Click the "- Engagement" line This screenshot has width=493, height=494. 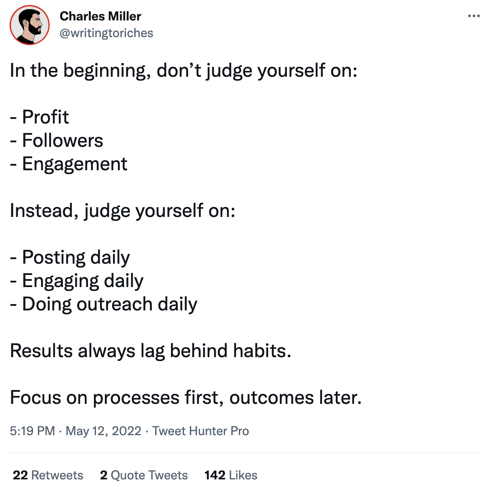(69, 164)
